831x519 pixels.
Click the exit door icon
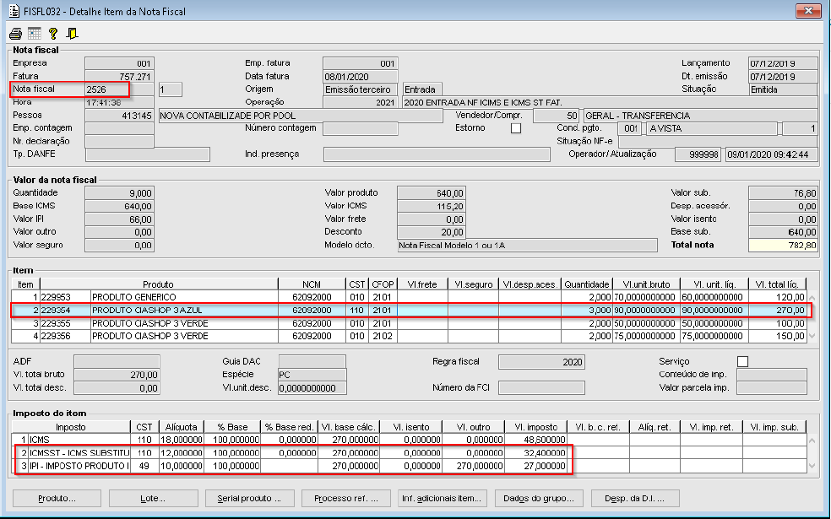click(72, 34)
